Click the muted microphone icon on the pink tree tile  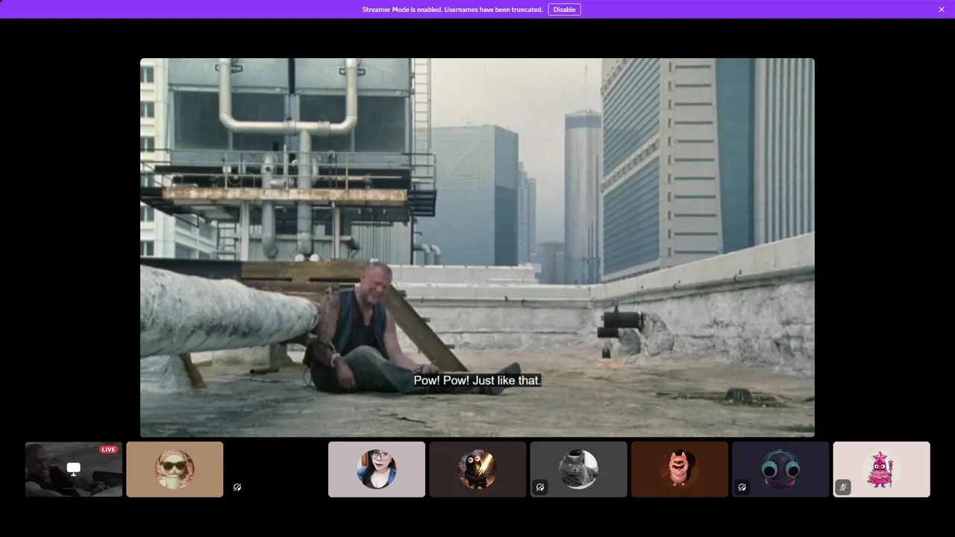pos(843,487)
